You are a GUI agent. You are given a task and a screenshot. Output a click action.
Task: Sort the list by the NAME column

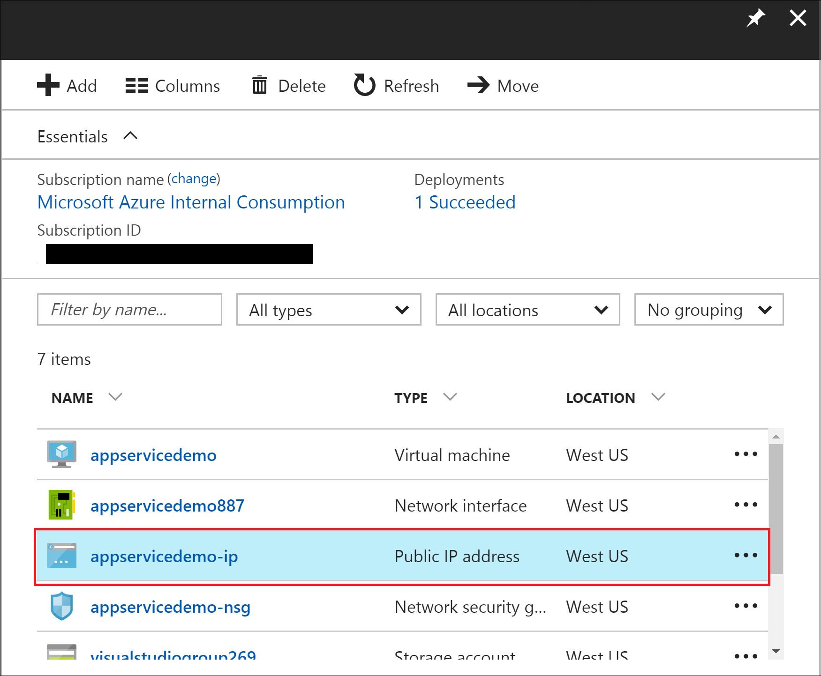click(x=73, y=398)
